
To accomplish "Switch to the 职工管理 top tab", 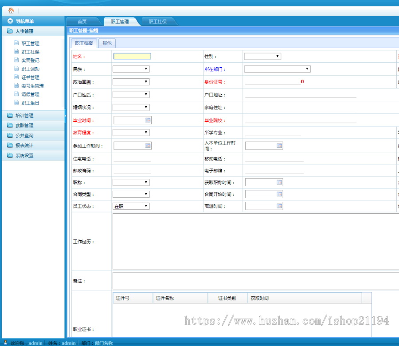I will click(x=120, y=22).
